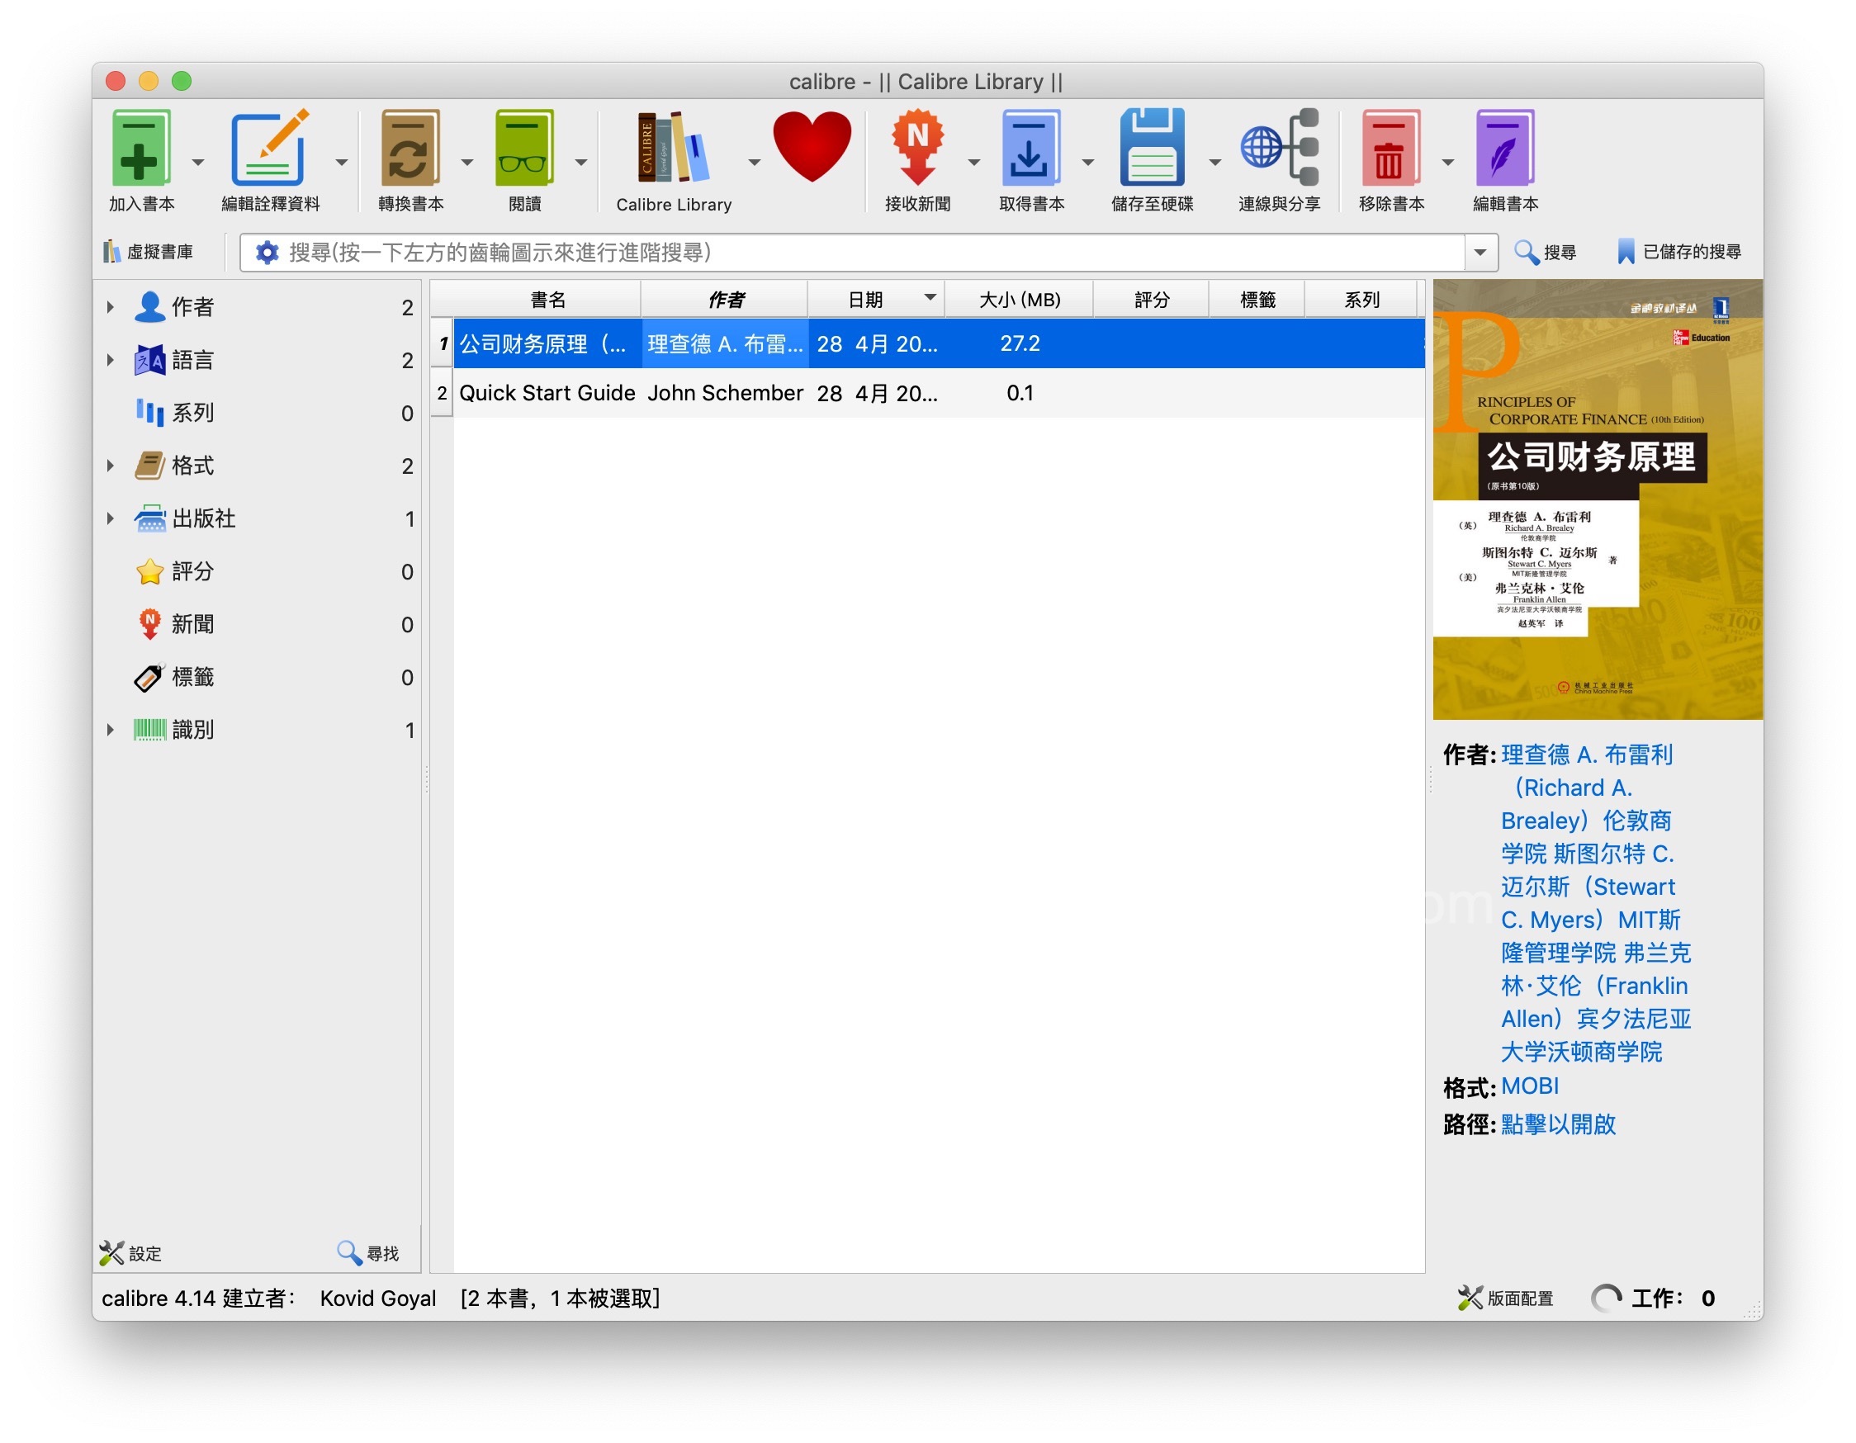Open the 虛擬書庫 virtual library button
Image resolution: width=1856 pixels, height=1443 pixels.
coord(148,252)
